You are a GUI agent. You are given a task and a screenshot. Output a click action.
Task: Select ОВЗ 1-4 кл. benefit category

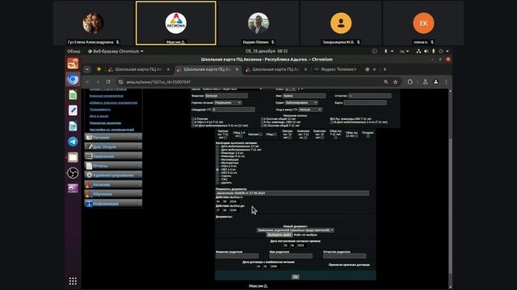click(217, 169)
